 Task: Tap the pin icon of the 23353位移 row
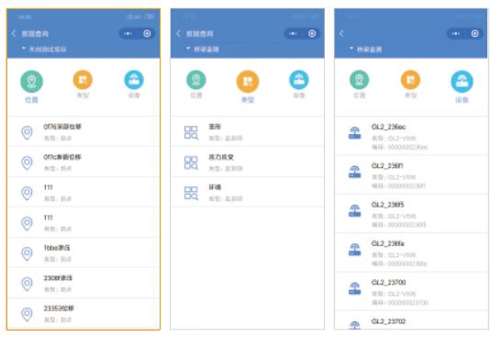point(27,314)
